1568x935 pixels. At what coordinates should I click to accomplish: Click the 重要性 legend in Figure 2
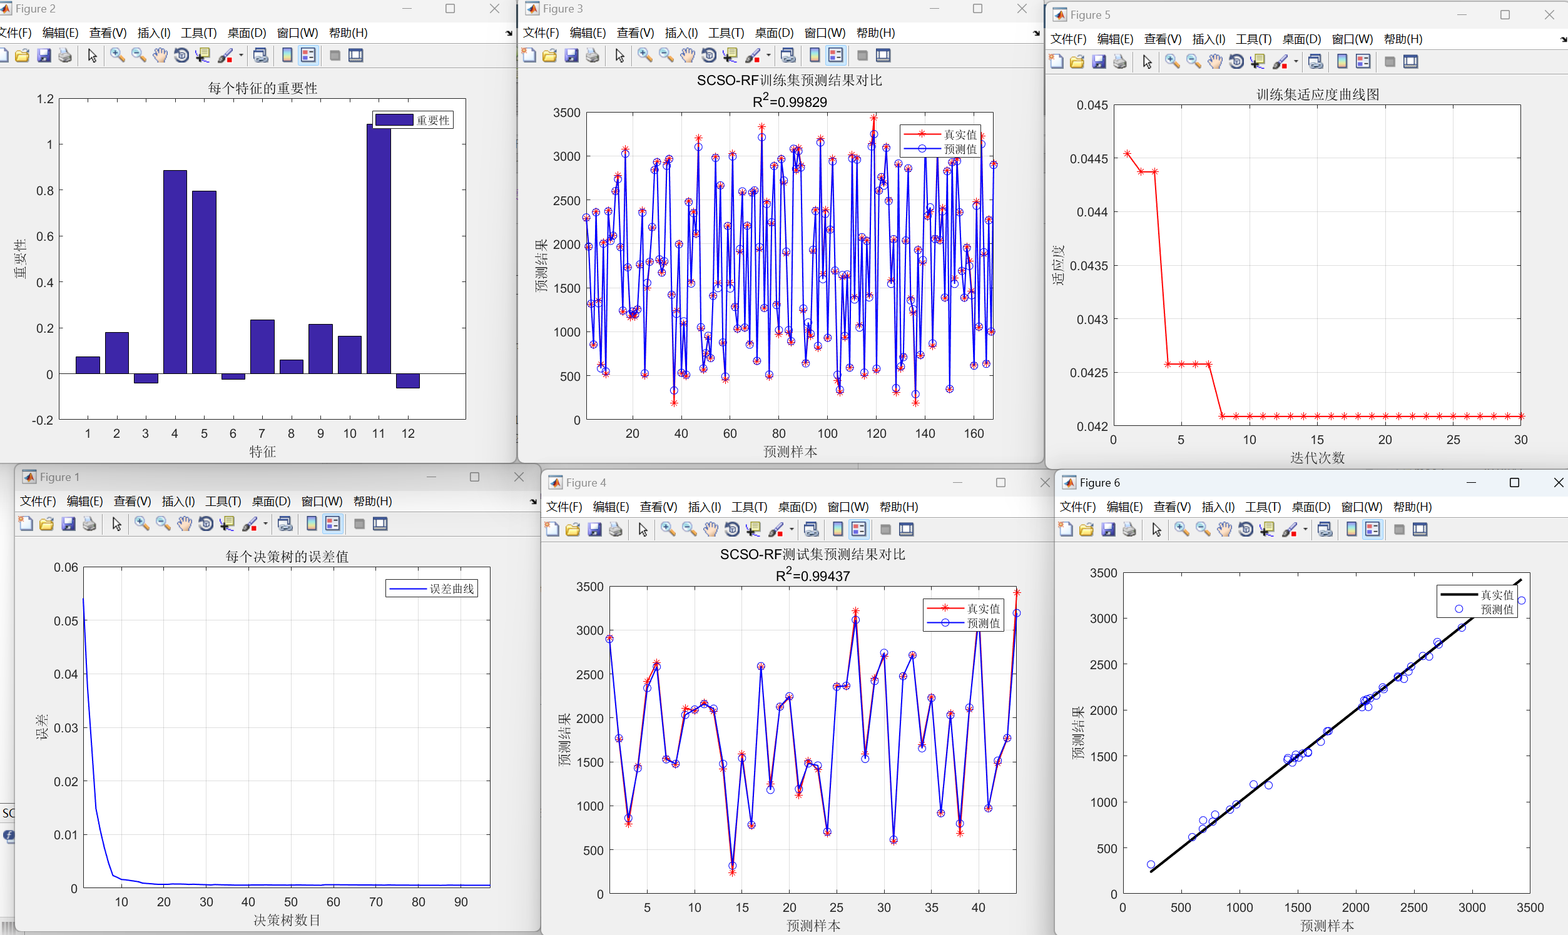tap(413, 119)
